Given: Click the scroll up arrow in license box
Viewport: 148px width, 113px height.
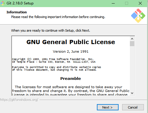Looking at the screenshot, I should [x=132, y=39].
